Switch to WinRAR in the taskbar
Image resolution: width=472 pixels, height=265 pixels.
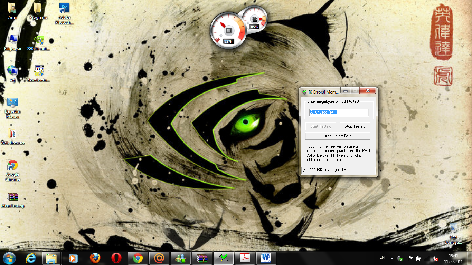tap(202, 258)
